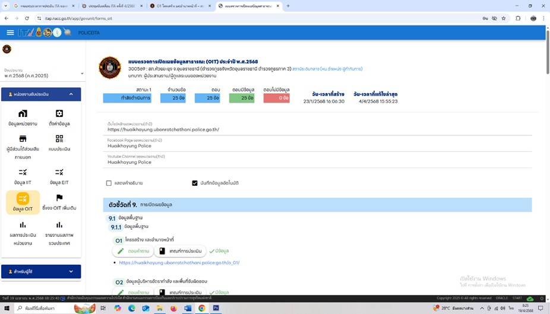Open the huaikhayung o_01 hyperlink
The height and width of the screenshot is (314, 550).
coord(179,262)
